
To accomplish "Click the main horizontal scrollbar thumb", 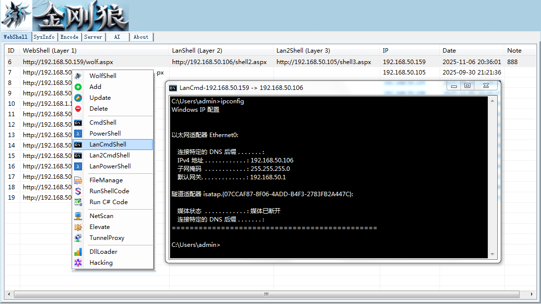I will click(267, 295).
